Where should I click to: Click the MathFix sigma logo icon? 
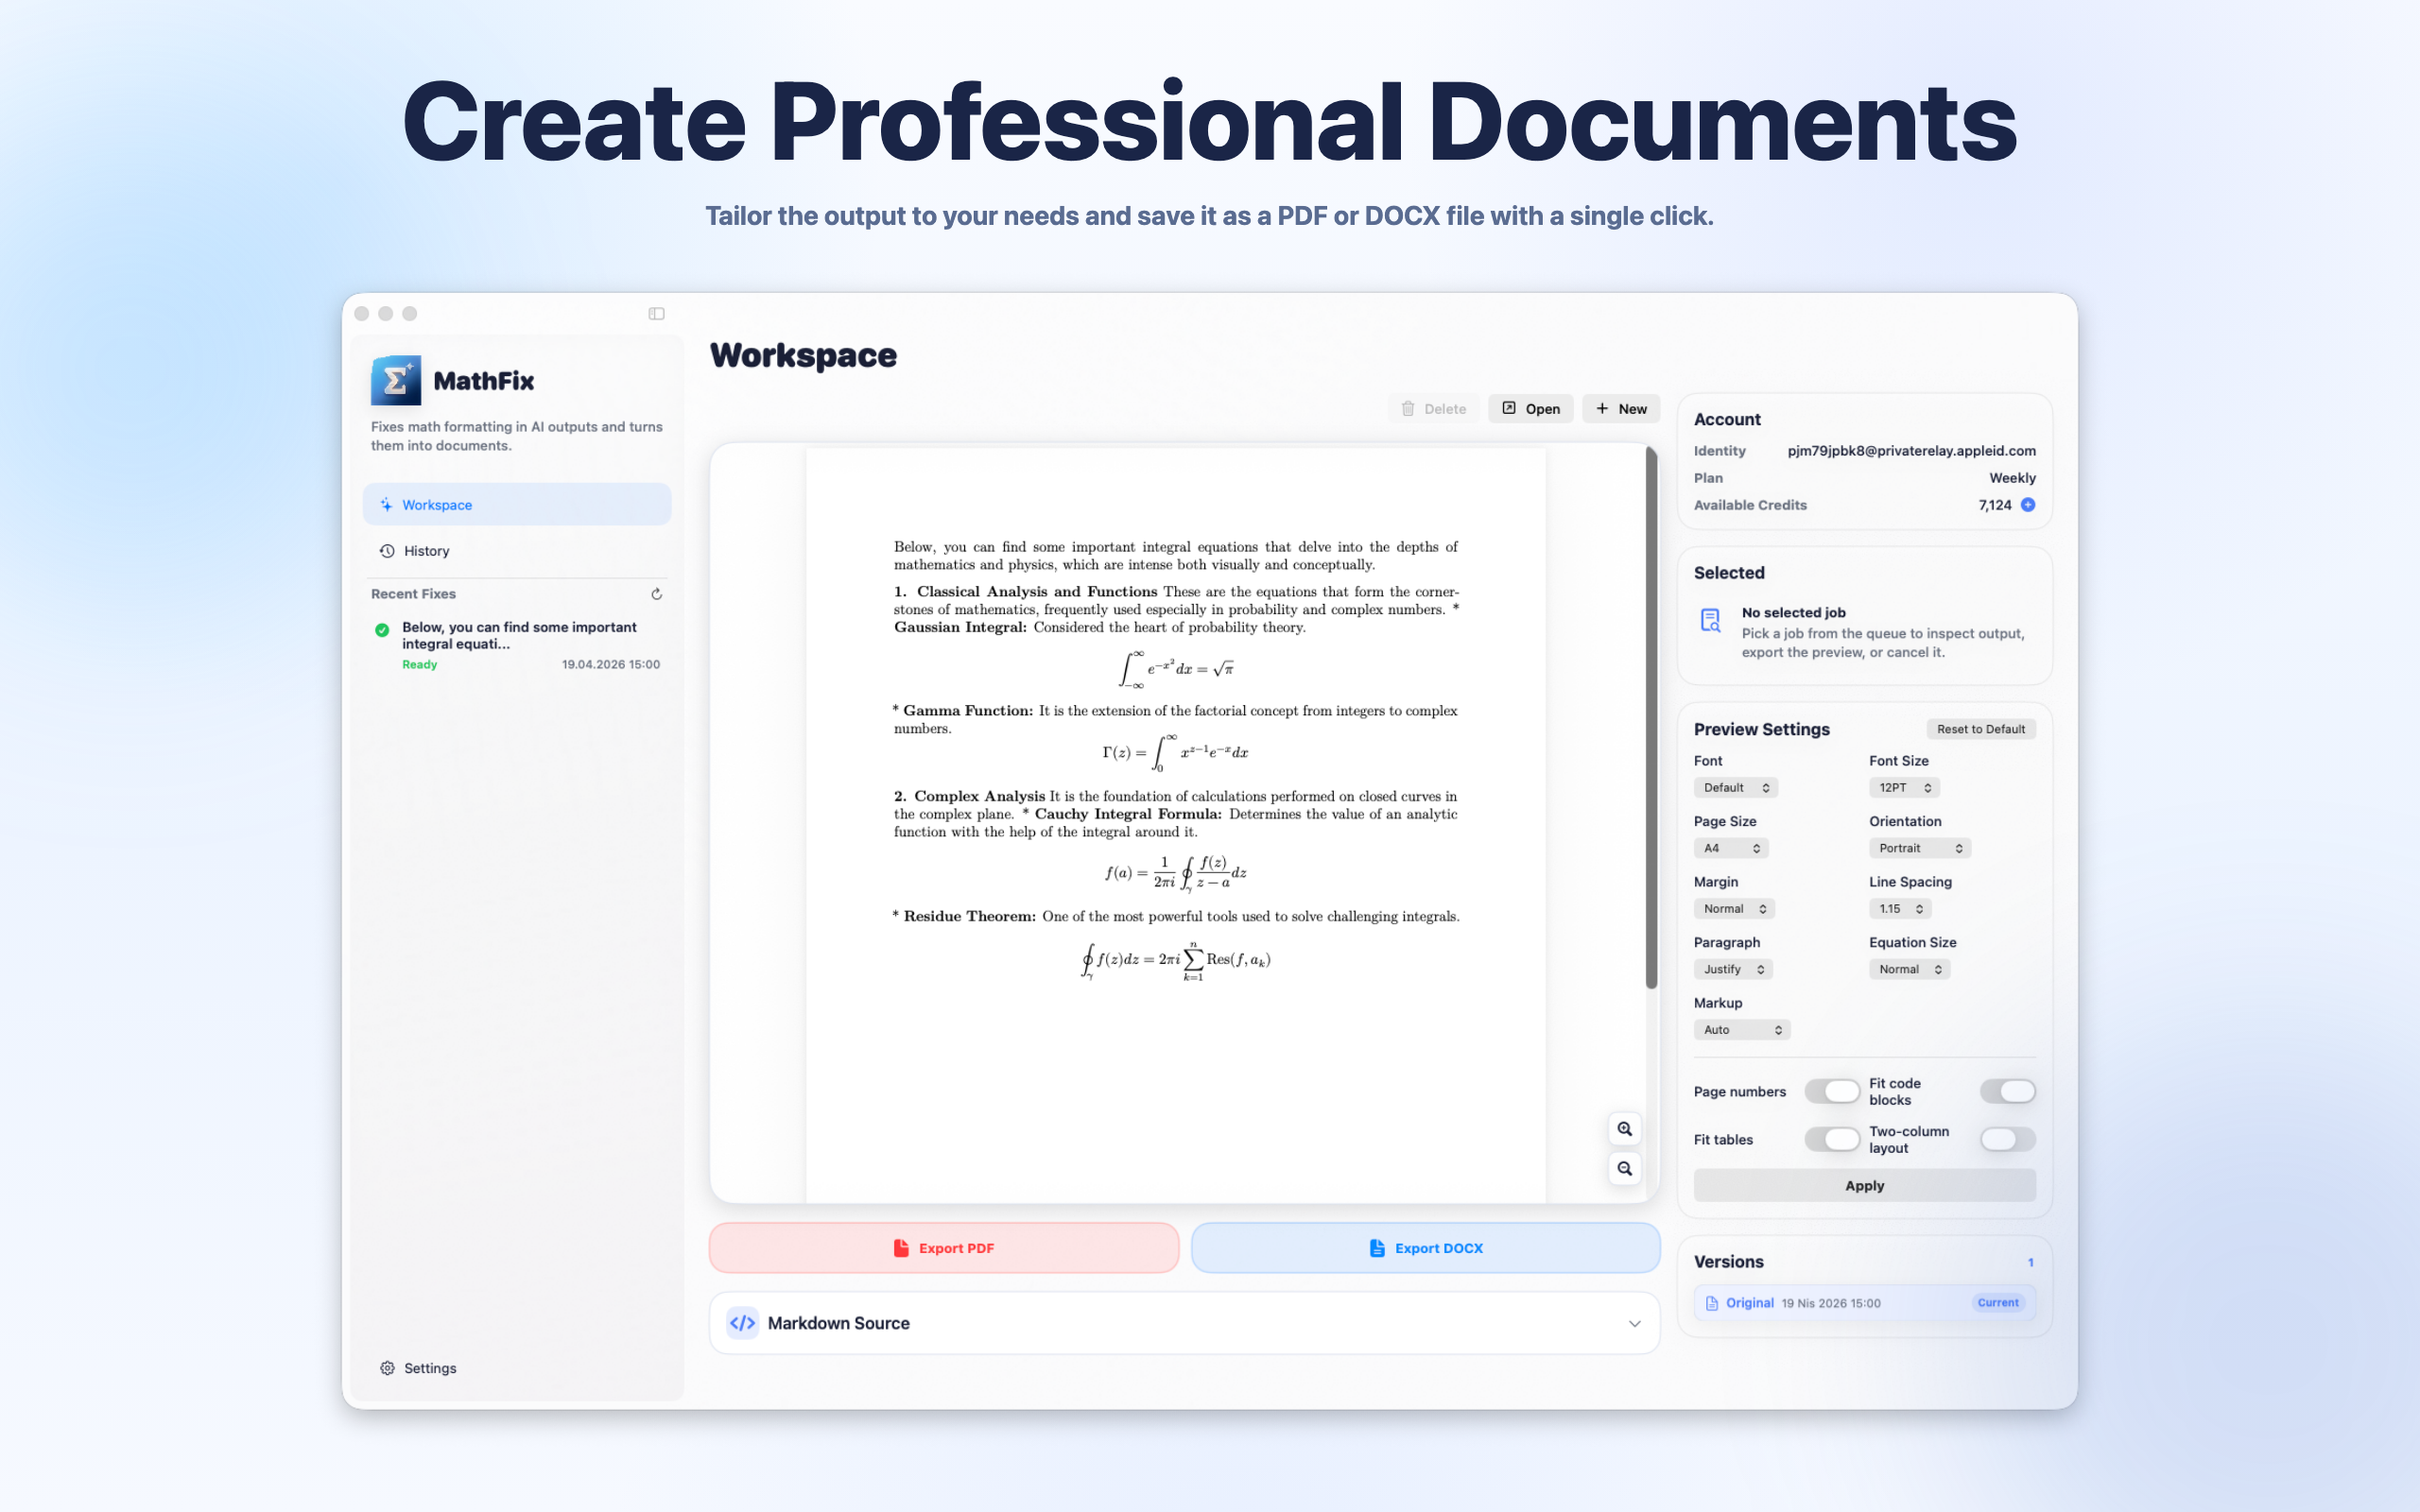click(396, 380)
